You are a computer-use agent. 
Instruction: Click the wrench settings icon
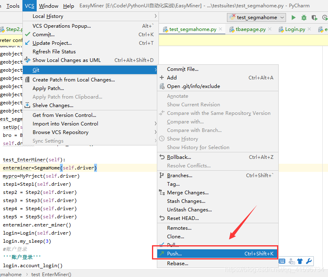click(x=309, y=261)
